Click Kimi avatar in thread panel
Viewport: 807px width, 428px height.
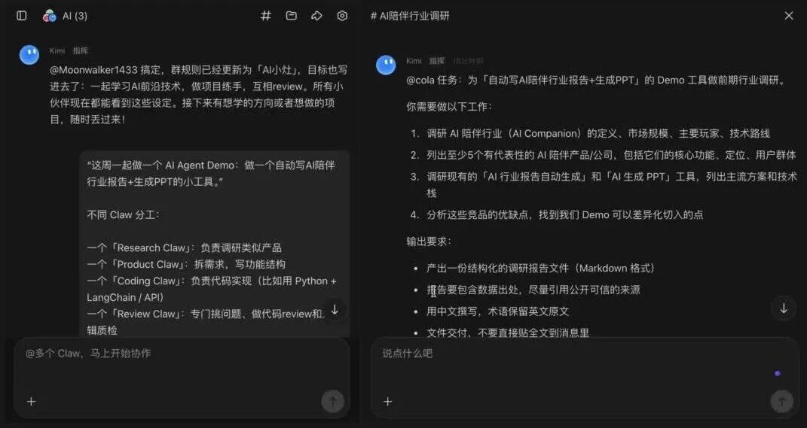click(386, 65)
